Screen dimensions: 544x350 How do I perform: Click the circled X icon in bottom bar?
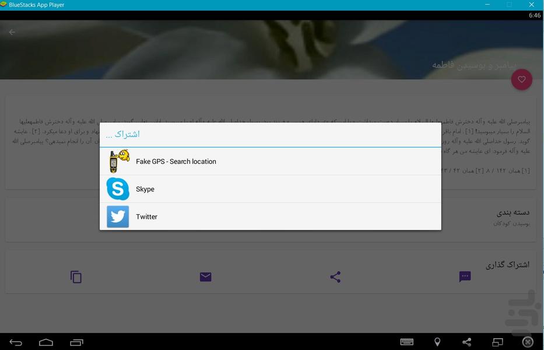[528, 342]
